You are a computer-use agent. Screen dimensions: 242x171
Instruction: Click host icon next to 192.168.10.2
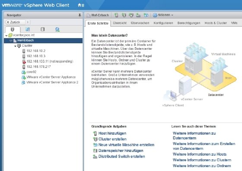pyautogui.click(x=24, y=51)
